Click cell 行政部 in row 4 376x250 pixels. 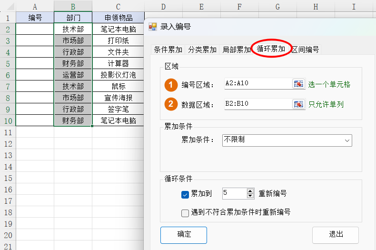click(x=73, y=52)
